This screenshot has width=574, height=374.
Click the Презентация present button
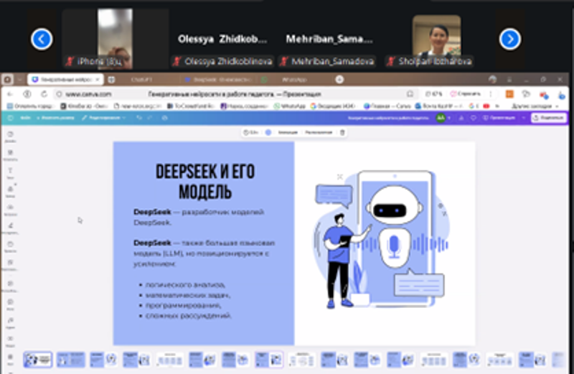click(x=503, y=117)
